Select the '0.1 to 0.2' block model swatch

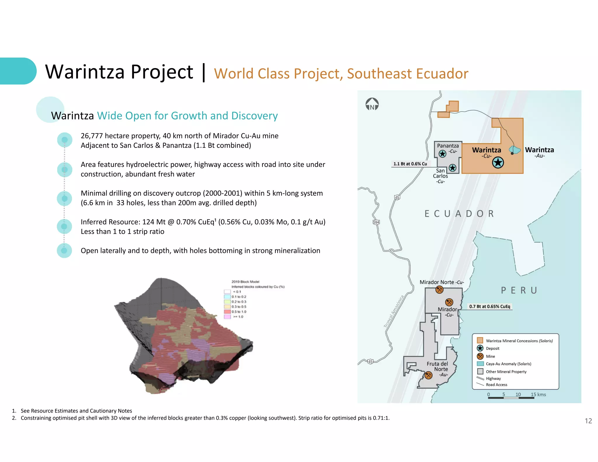[x=227, y=297]
